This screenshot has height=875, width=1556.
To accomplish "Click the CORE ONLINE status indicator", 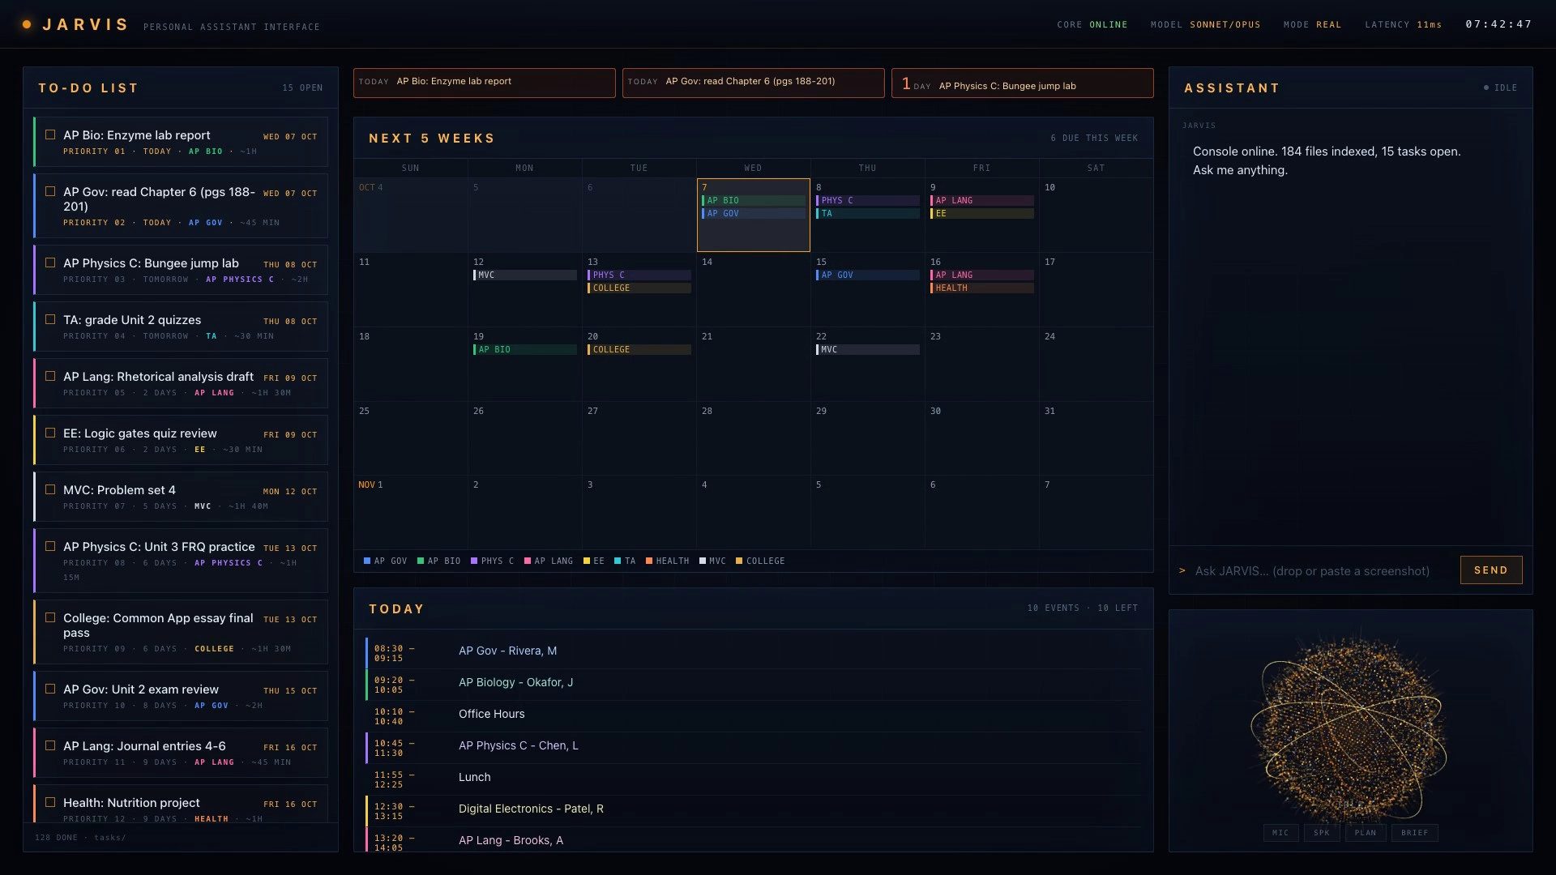I will [x=1092, y=25].
